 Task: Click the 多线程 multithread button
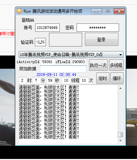(x=116, y=65)
